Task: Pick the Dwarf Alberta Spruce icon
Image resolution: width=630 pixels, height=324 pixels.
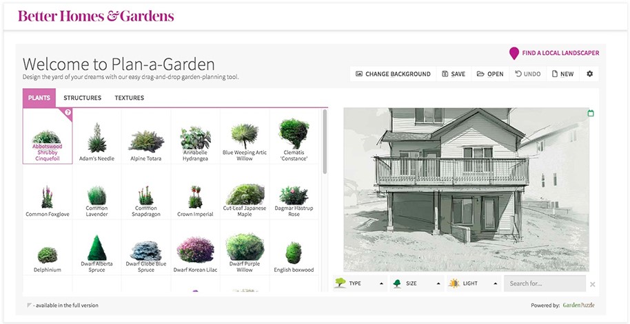Action: coord(96,248)
